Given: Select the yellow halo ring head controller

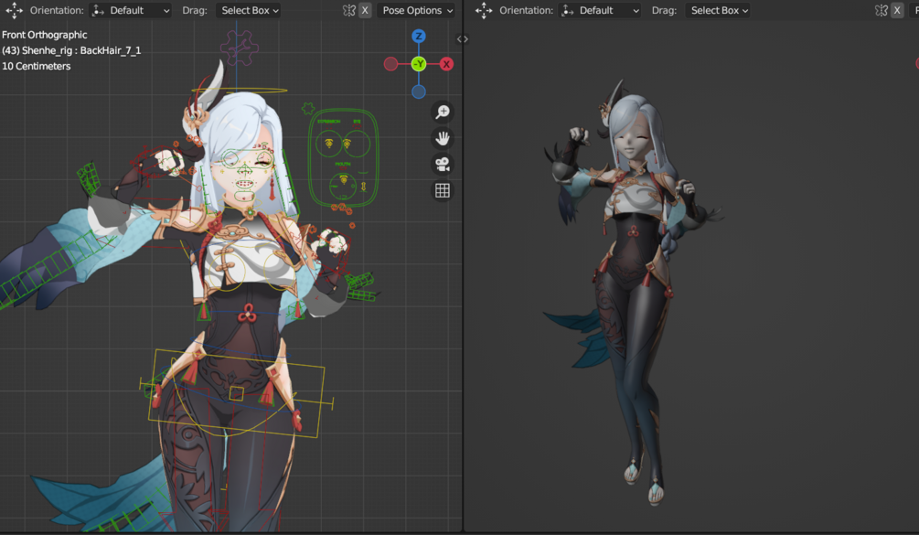Looking at the screenshot, I should point(240,91).
